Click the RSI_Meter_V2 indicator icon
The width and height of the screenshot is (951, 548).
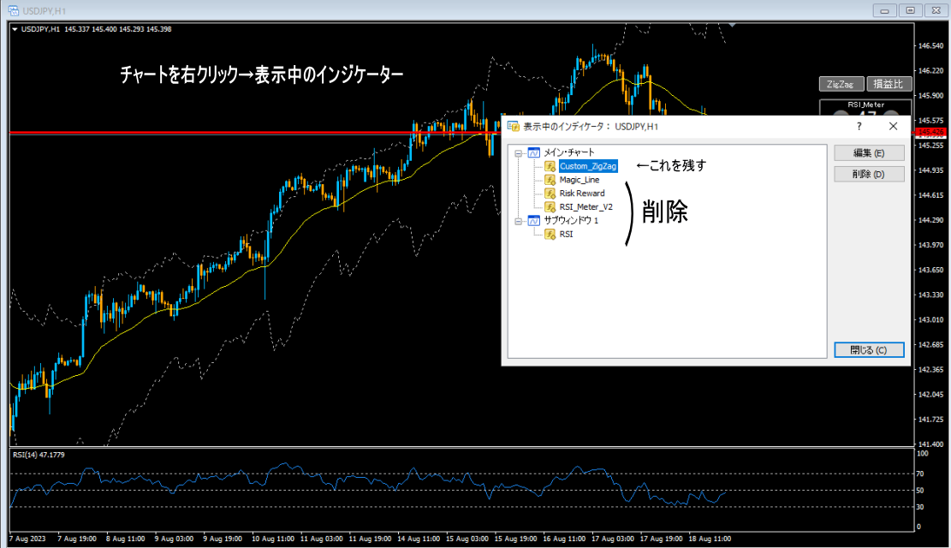pyautogui.click(x=550, y=206)
